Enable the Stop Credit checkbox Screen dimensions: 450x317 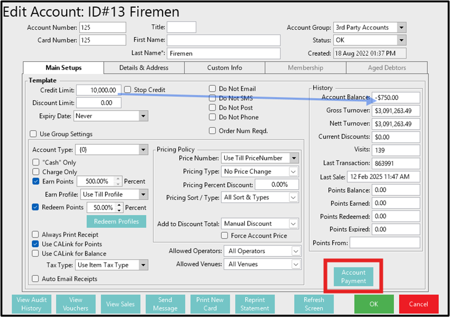[127, 89]
